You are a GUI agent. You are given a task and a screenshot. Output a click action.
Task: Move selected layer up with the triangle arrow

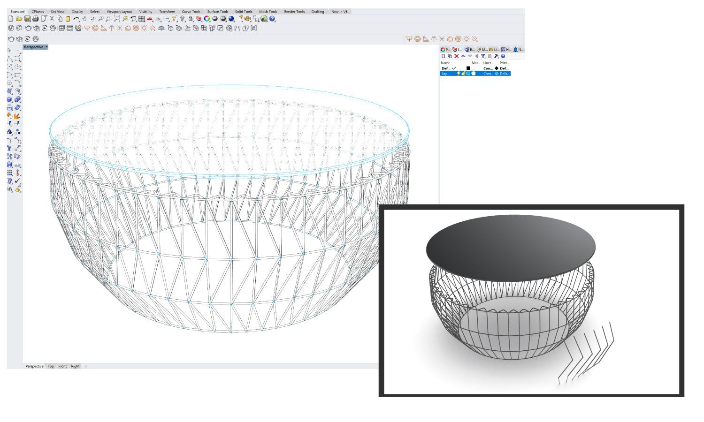tap(463, 56)
